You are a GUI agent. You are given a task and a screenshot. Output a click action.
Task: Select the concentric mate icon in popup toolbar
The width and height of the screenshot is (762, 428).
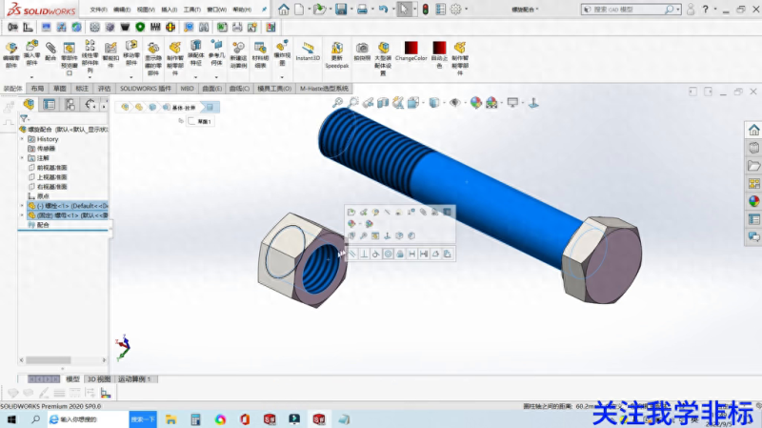click(x=389, y=254)
